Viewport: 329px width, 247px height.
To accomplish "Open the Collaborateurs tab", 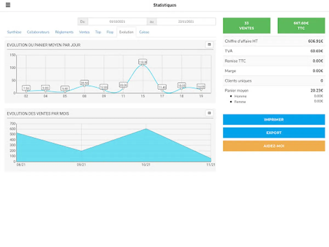I will 38,32.
